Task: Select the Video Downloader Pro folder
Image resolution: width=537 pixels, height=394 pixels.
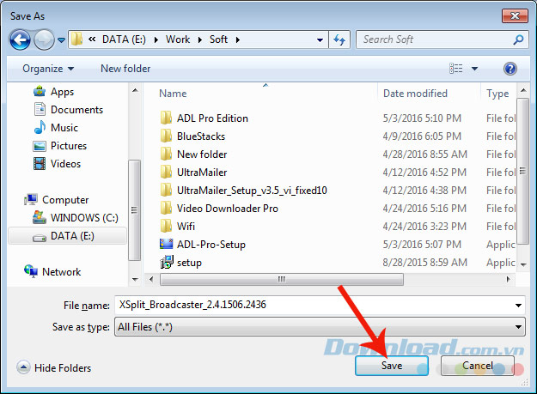Action: 228,209
